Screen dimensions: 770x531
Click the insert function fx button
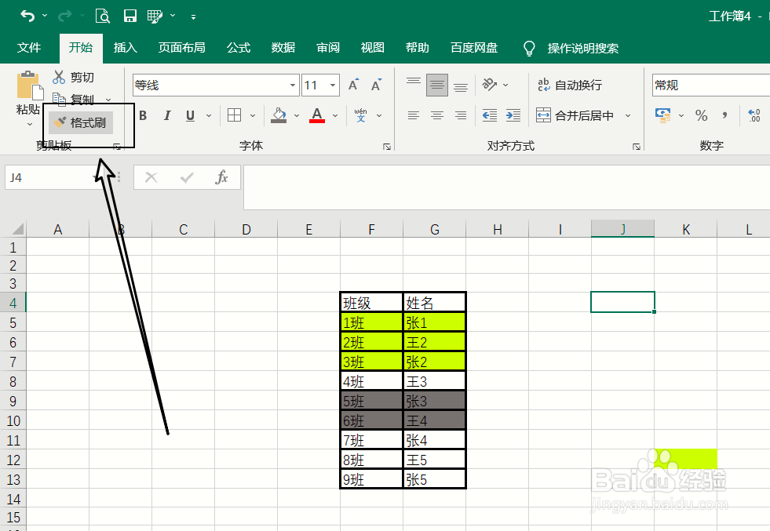click(x=221, y=177)
